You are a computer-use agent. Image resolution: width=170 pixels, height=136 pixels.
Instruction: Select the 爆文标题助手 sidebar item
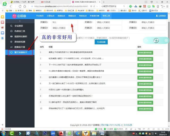tap(20, 52)
